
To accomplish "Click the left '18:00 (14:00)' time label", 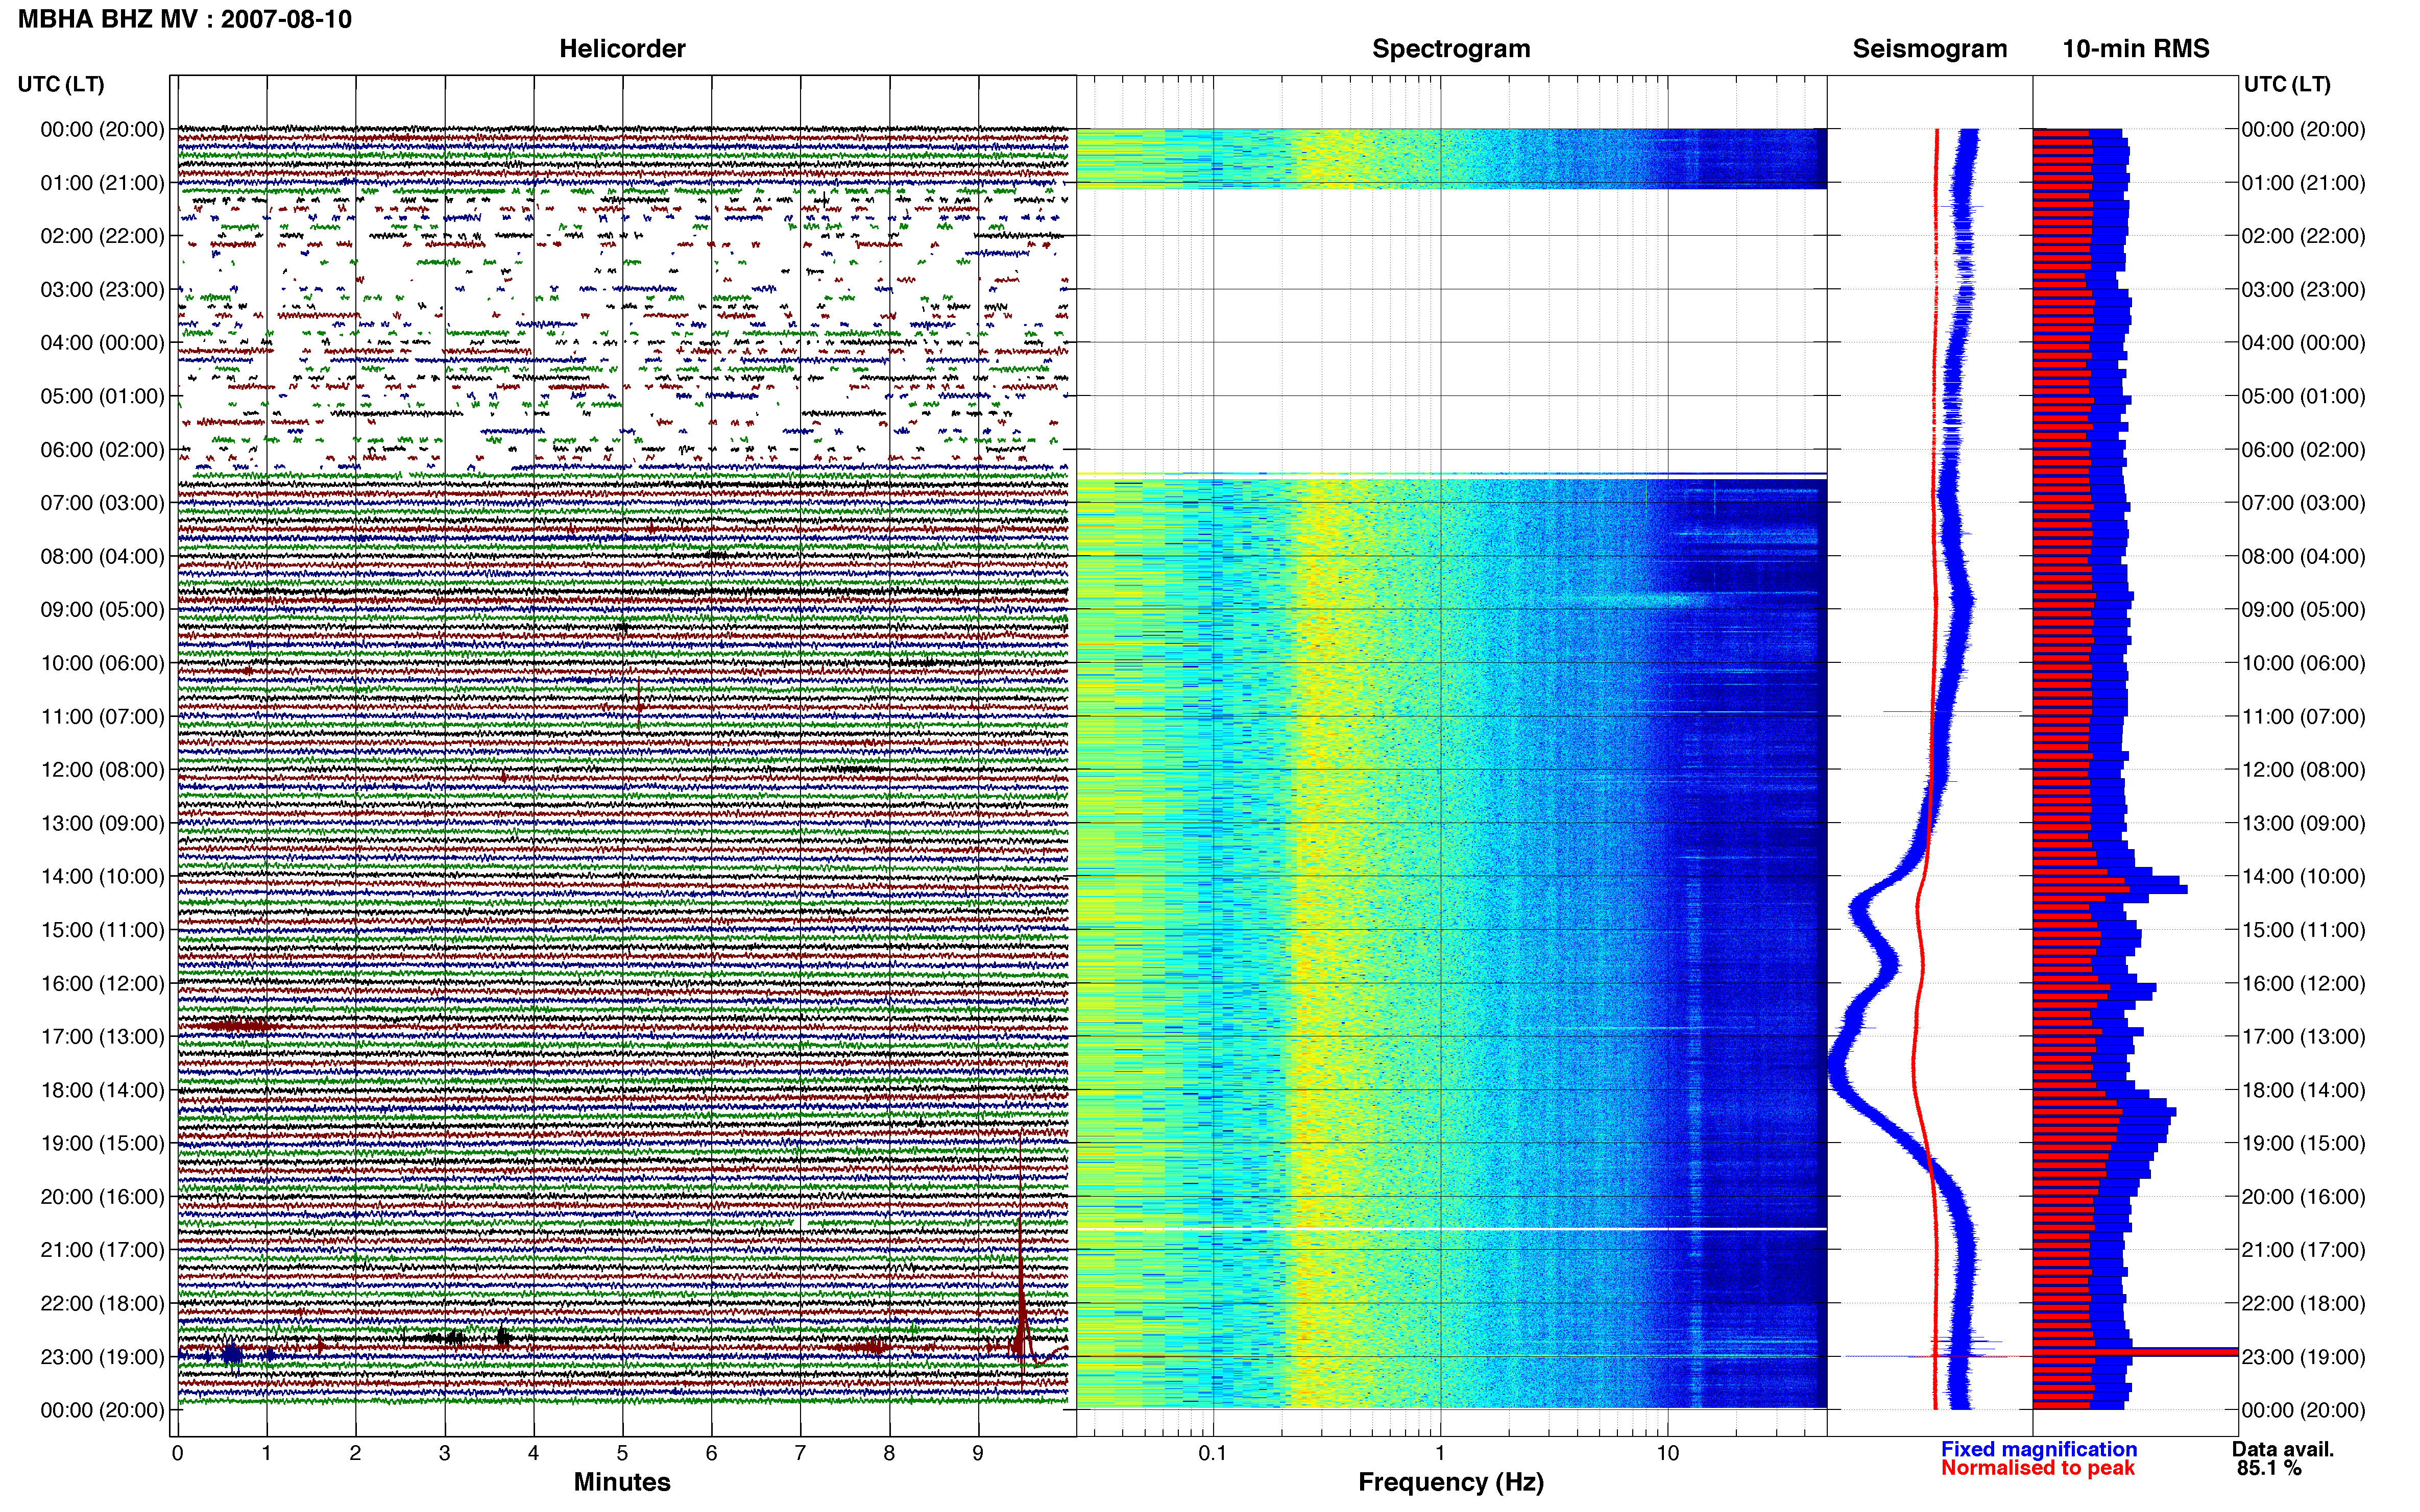I will click(102, 1091).
